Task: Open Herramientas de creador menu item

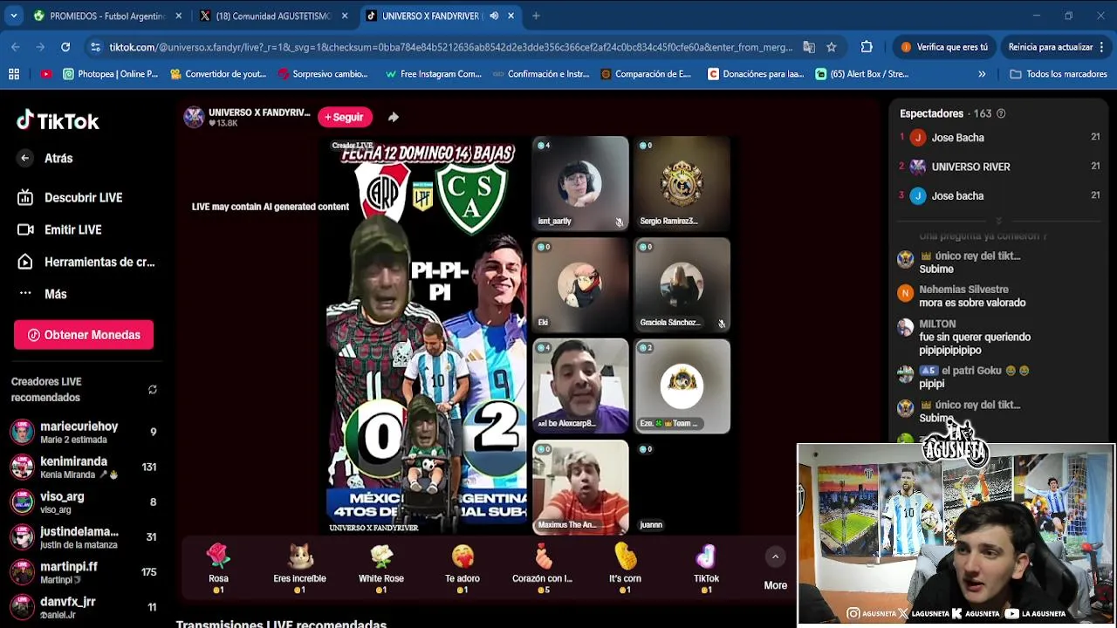Action: [86, 262]
